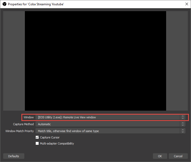This screenshot has width=191, height=162.
Task: Reset settings with the Defaults button
Action: pos(13,156)
